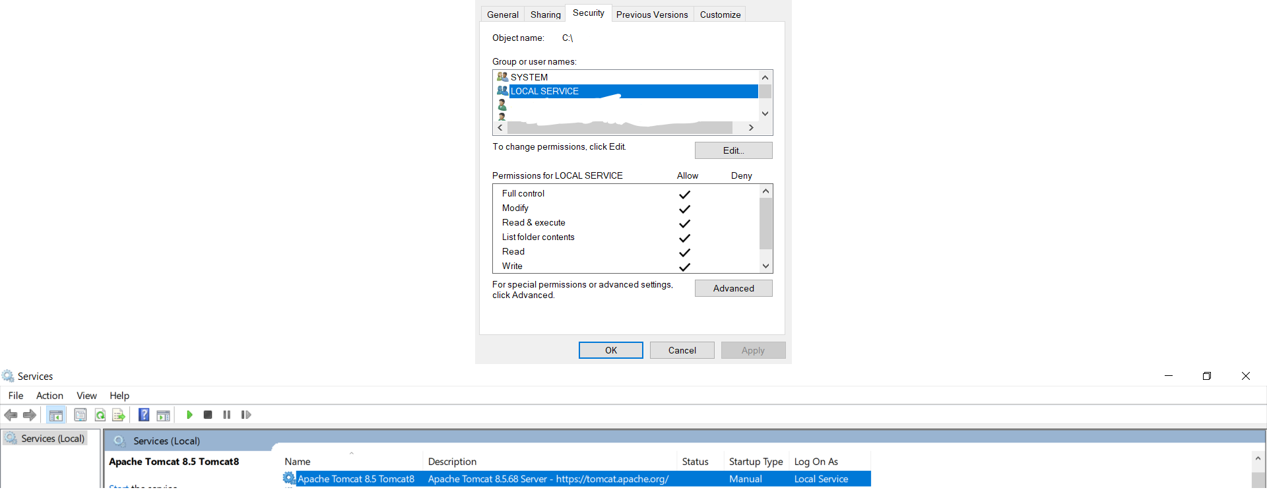Open the View menu in Services
This screenshot has height=490, width=1267.
pos(86,396)
